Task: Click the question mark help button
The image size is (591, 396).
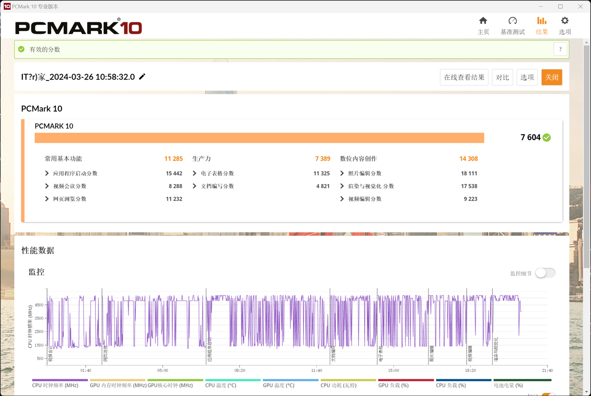Action: (x=560, y=49)
